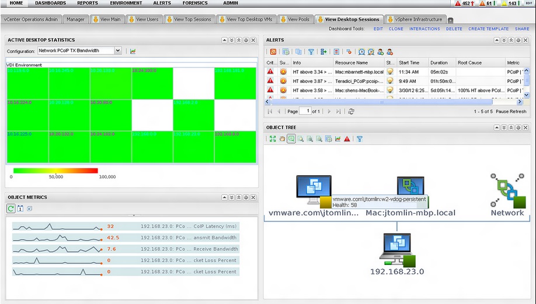
Task: Click the CLONE dashboard link
Action: (396, 29)
